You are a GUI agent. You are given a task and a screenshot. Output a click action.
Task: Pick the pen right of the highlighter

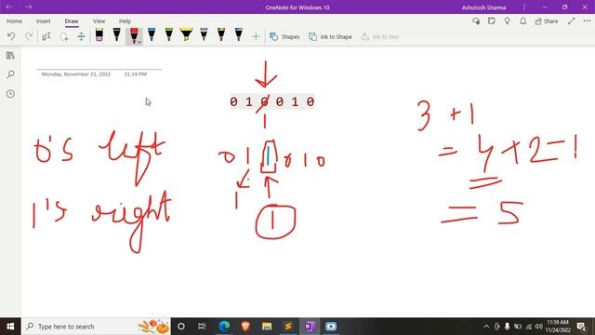click(204, 35)
